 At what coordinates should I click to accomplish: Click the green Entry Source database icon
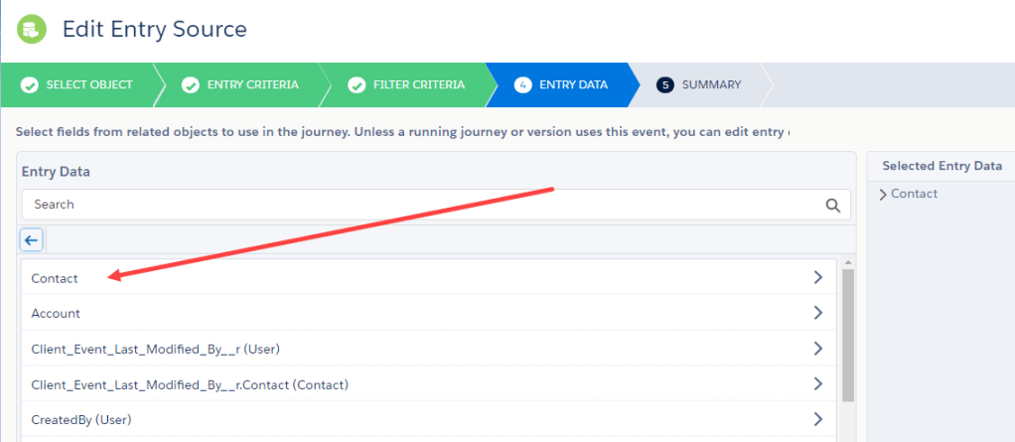pos(31,29)
